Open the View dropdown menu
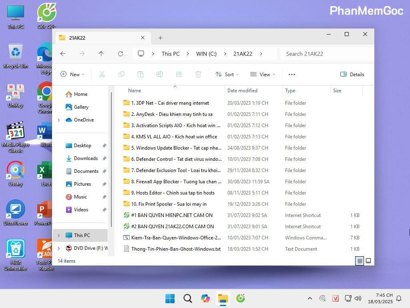This screenshot has height=308, width=410. (263, 74)
